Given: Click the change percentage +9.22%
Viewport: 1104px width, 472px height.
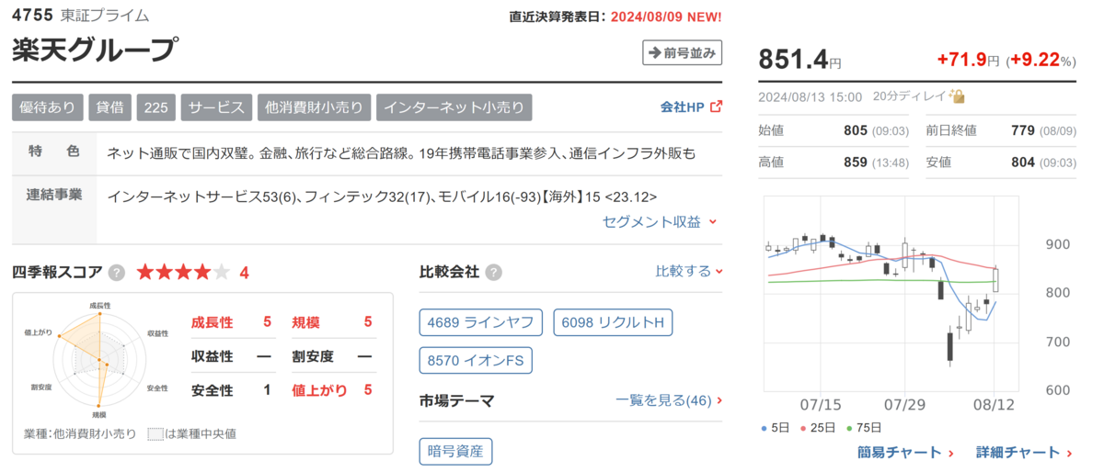Looking at the screenshot, I should click(1040, 60).
